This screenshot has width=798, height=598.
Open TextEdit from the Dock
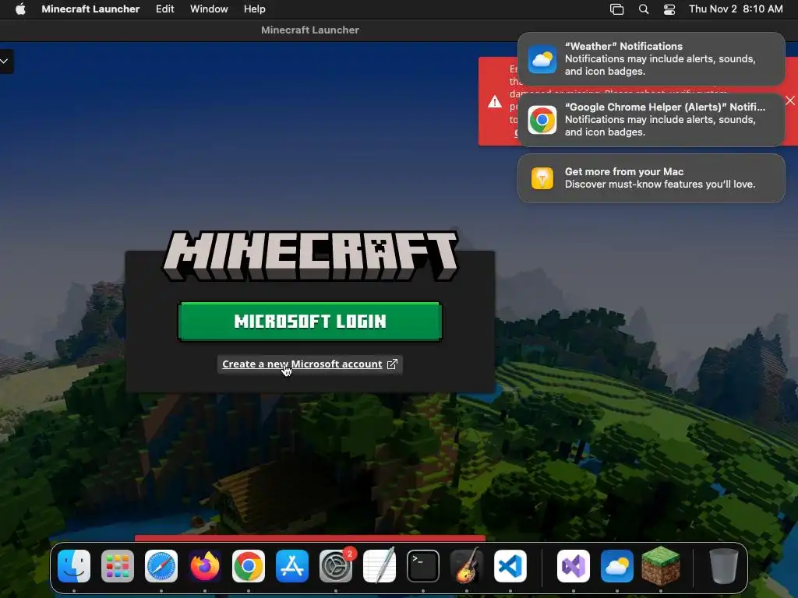380,566
